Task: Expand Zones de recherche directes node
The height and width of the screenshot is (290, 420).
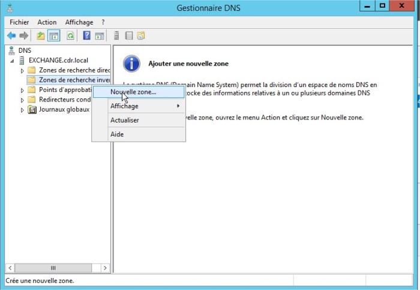Action: pyautogui.click(x=22, y=71)
